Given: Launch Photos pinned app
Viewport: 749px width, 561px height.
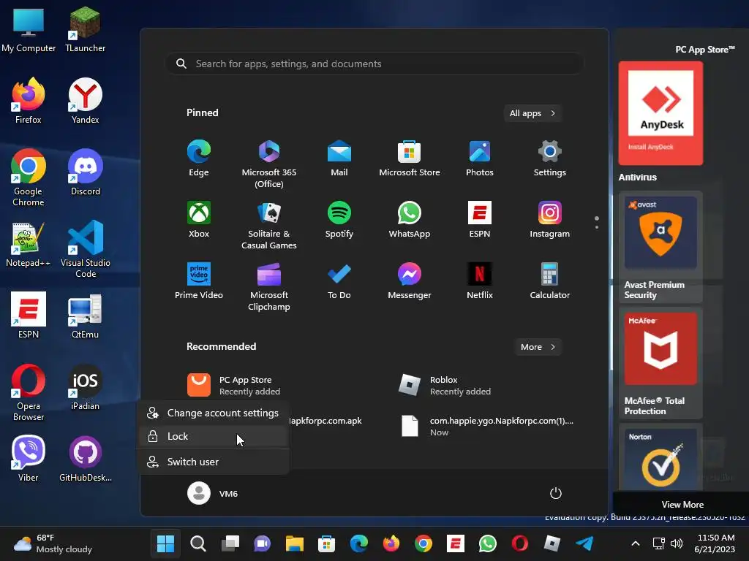Looking at the screenshot, I should 480,159.
